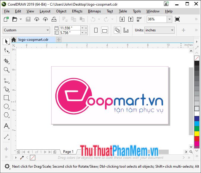Select the no-color swatch in palette
The image size is (201, 173).
point(197,58)
